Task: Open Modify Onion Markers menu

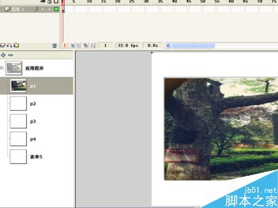Action: click(93, 45)
